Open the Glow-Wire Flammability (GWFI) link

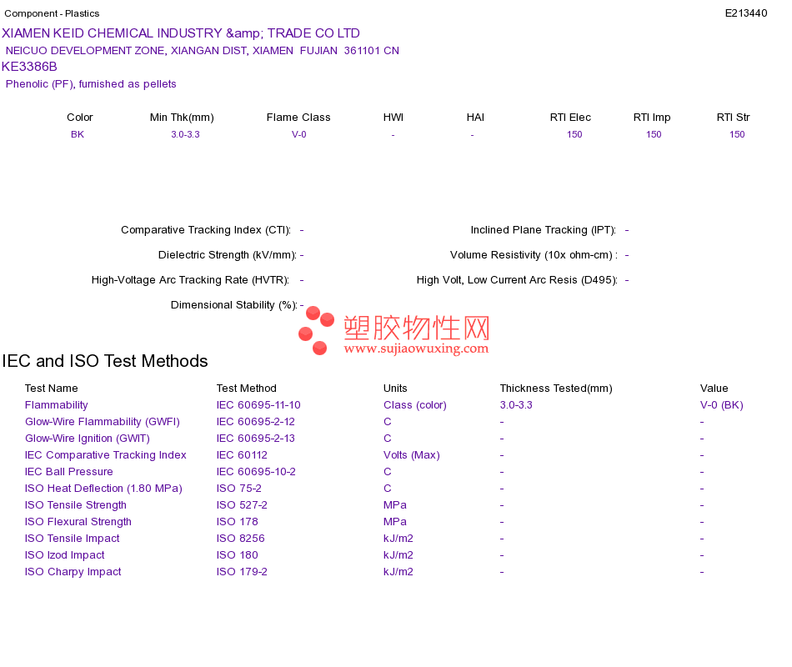coord(103,421)
